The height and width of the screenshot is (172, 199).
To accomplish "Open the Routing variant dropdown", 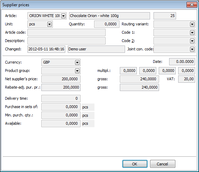I will (x=192, y=24).
